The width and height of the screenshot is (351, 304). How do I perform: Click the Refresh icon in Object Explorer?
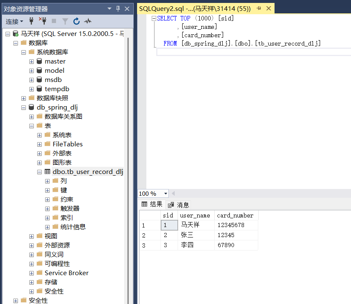pyautogui.click(x=76, y=21)
